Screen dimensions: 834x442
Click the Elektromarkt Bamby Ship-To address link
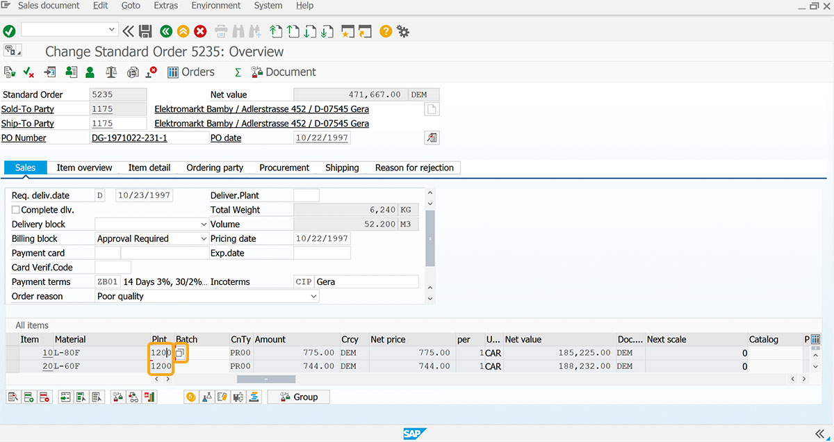pos(261,124)
